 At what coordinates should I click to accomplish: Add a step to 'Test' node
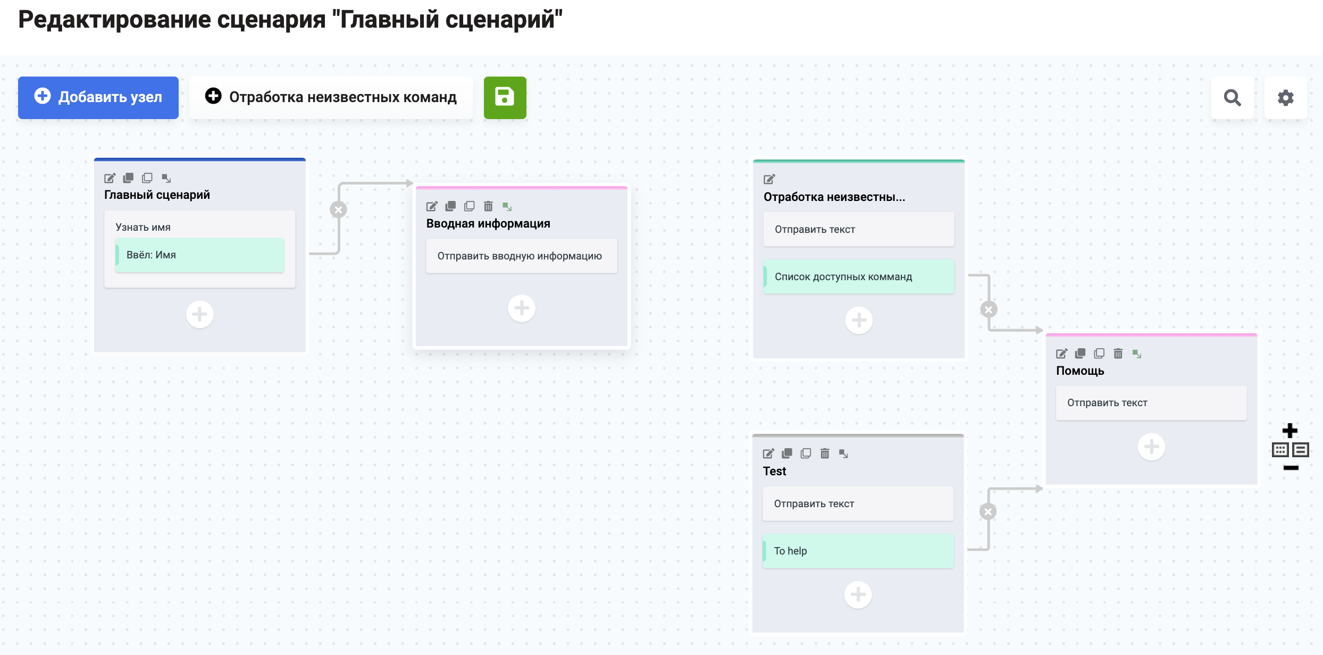[858, 594]
